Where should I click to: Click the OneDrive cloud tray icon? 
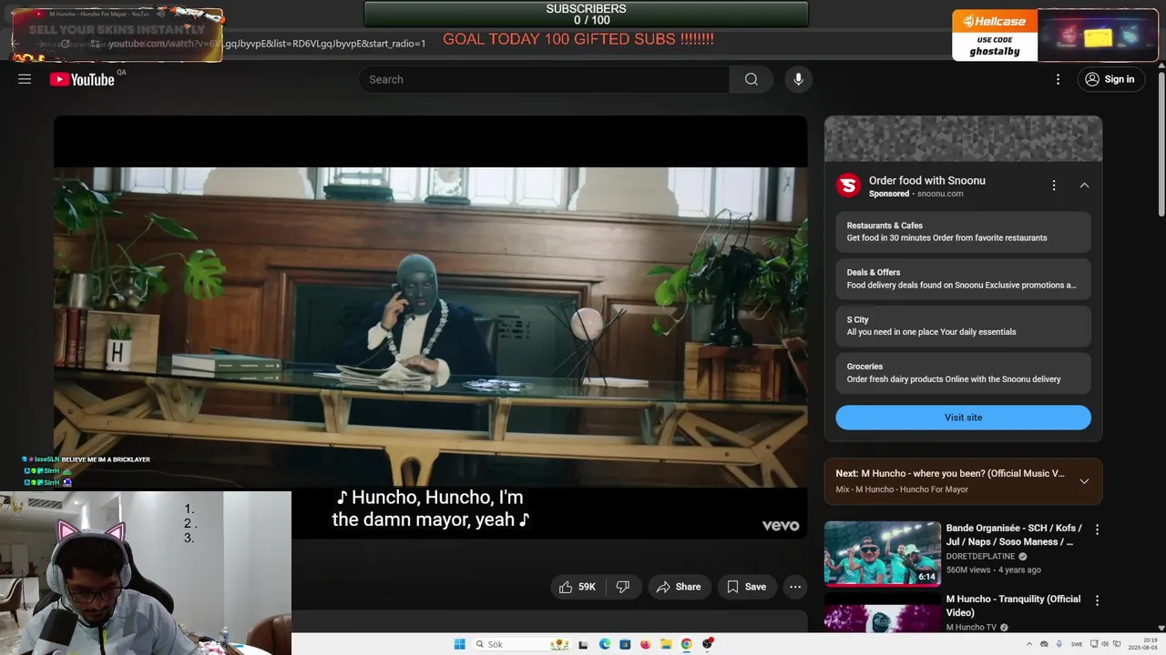(1044, 644)
